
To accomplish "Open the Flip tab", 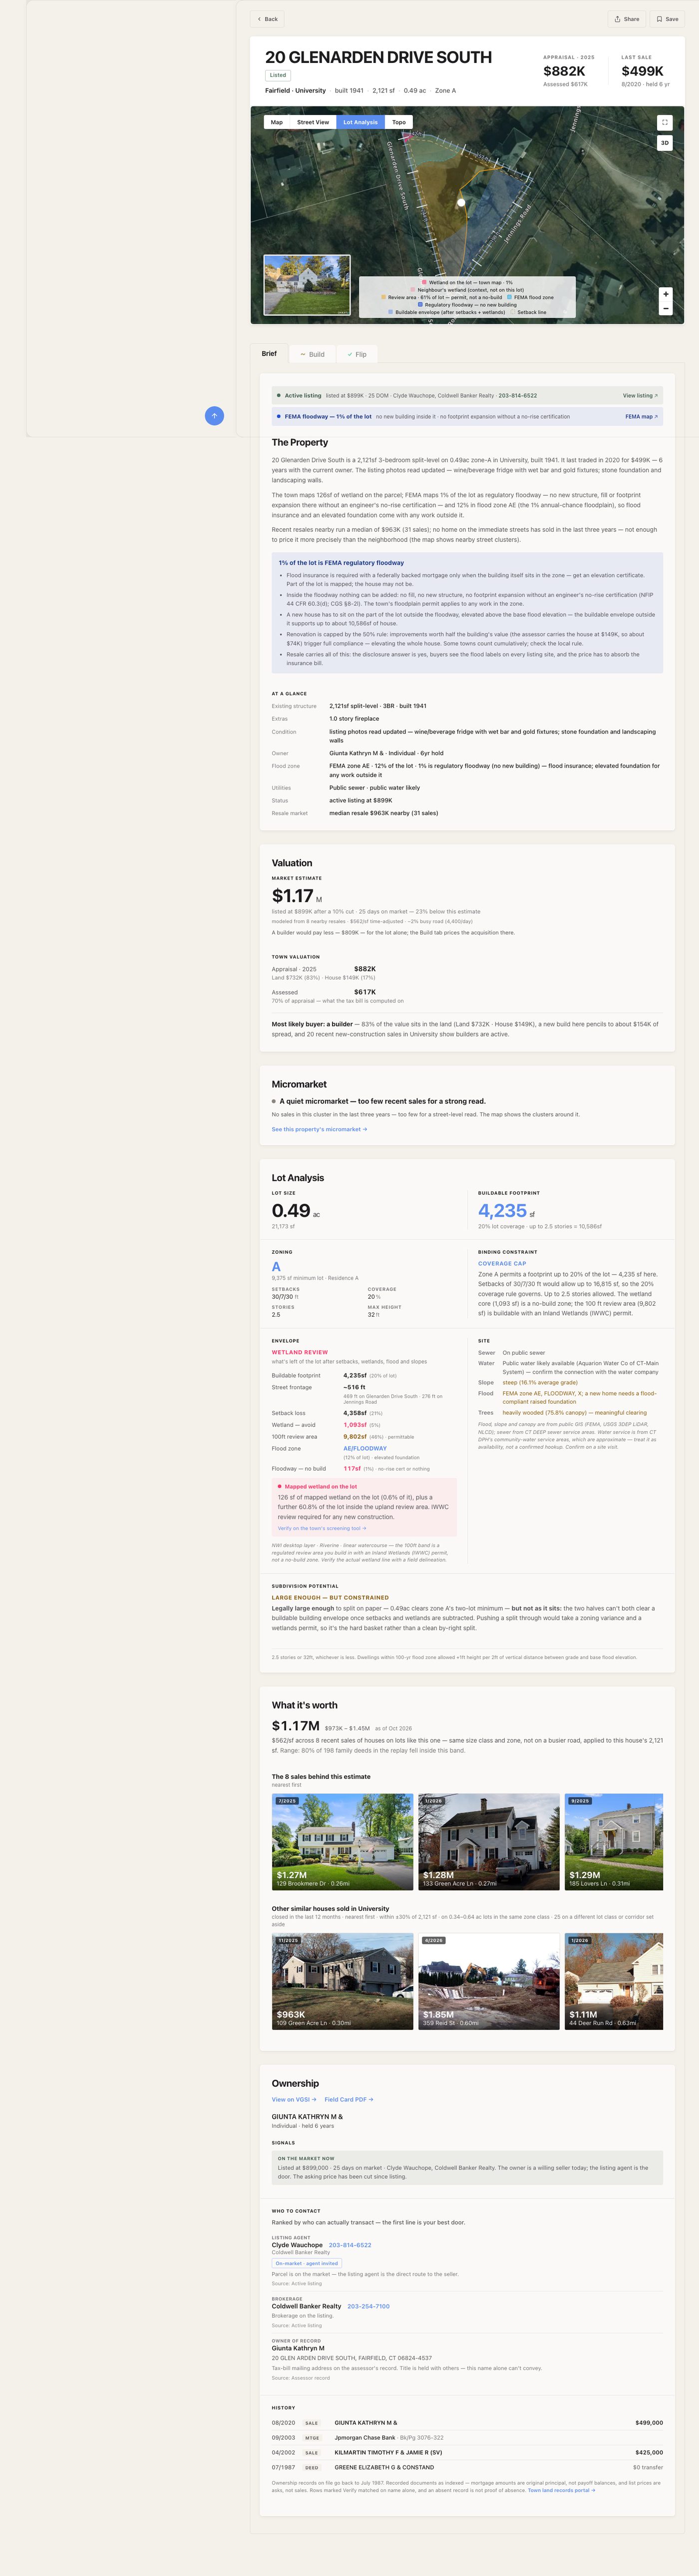I will (x=356, y=354).
